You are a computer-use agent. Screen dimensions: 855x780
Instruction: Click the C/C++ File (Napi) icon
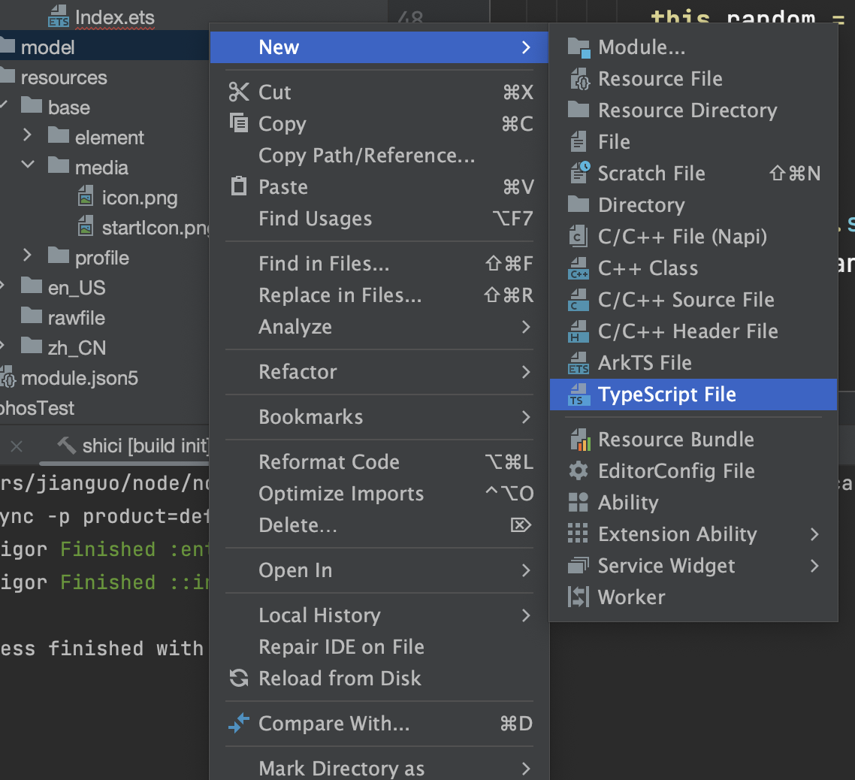(579, 237)
